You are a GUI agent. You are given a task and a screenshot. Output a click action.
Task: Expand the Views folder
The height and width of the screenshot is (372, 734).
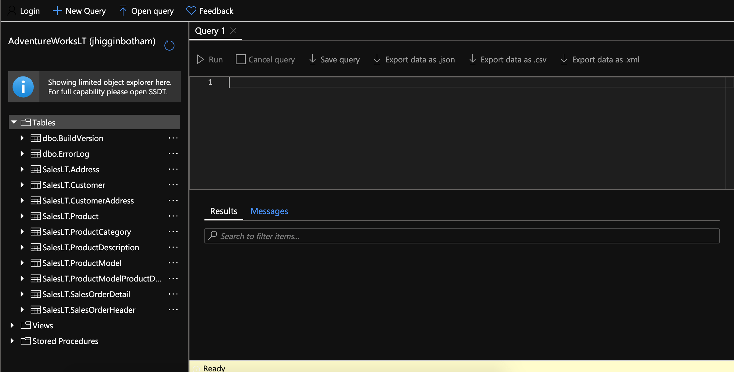12,325
